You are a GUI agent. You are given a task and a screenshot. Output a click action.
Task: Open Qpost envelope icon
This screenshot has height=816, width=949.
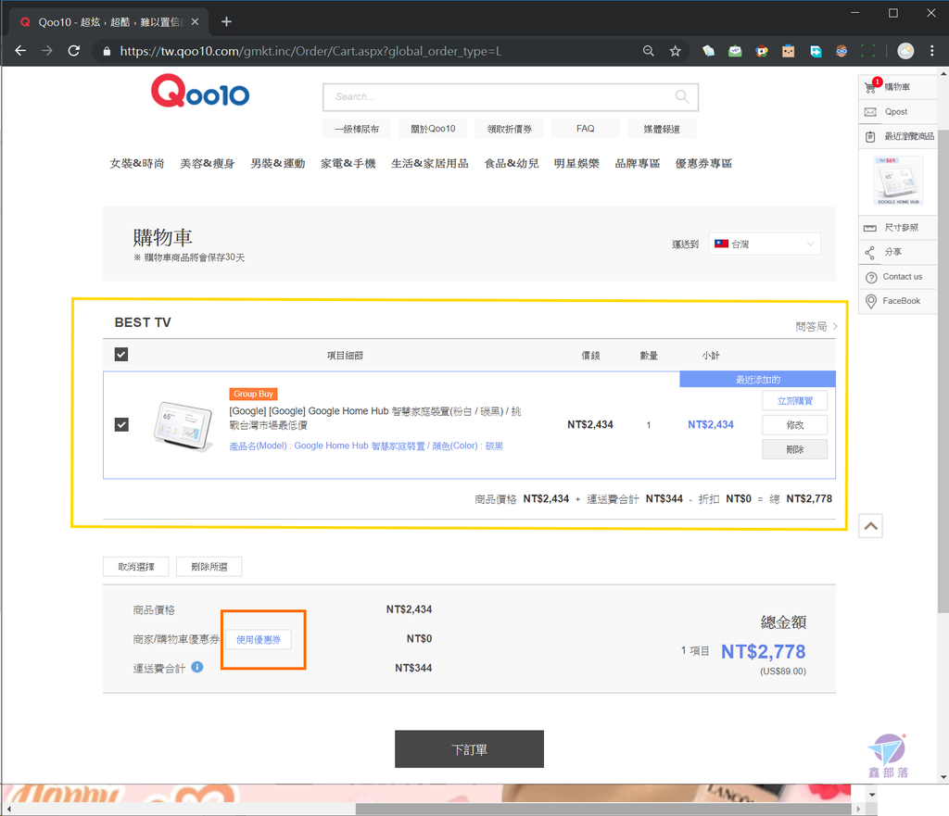click(870, 112)
